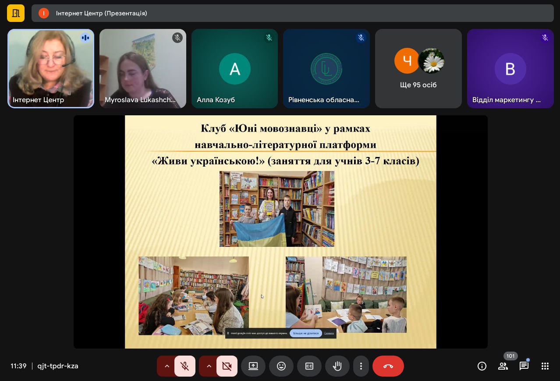This screenshot has height=381, width=560.
Task: Open the three-dot more options menu
Action: 361,366
